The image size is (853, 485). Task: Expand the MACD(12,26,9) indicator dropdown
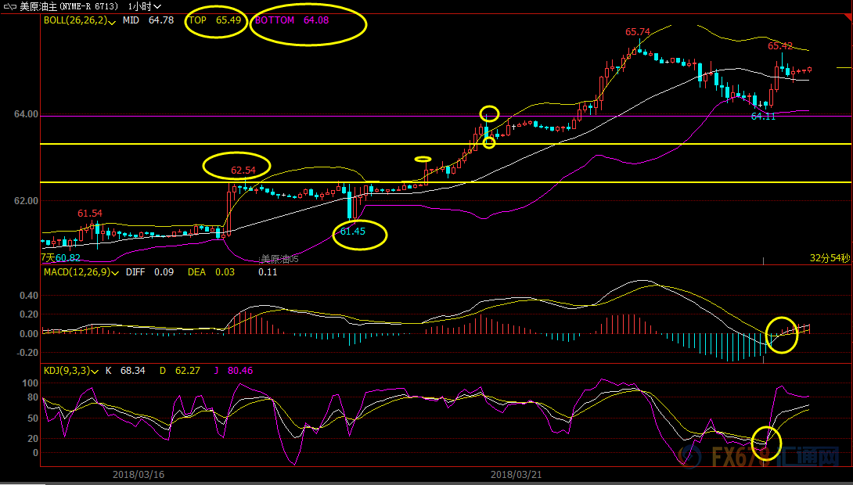[x=114, y=273]
